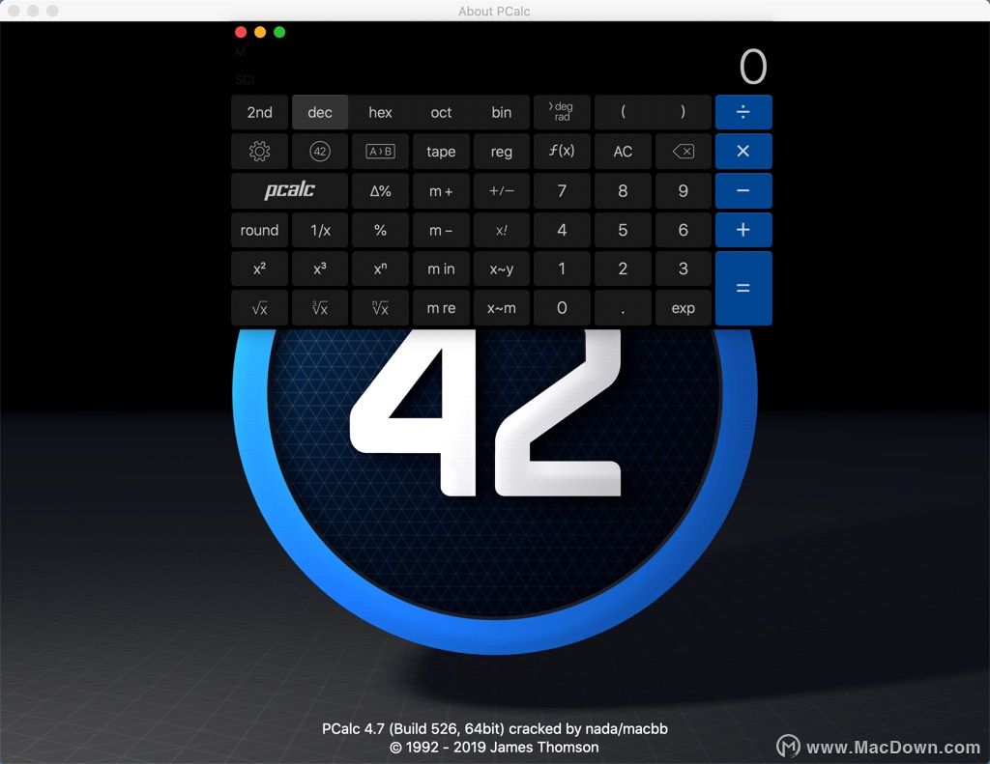Click the x to the n key
The height and width of the screenshot is (764, 990).
pos(380,269)
